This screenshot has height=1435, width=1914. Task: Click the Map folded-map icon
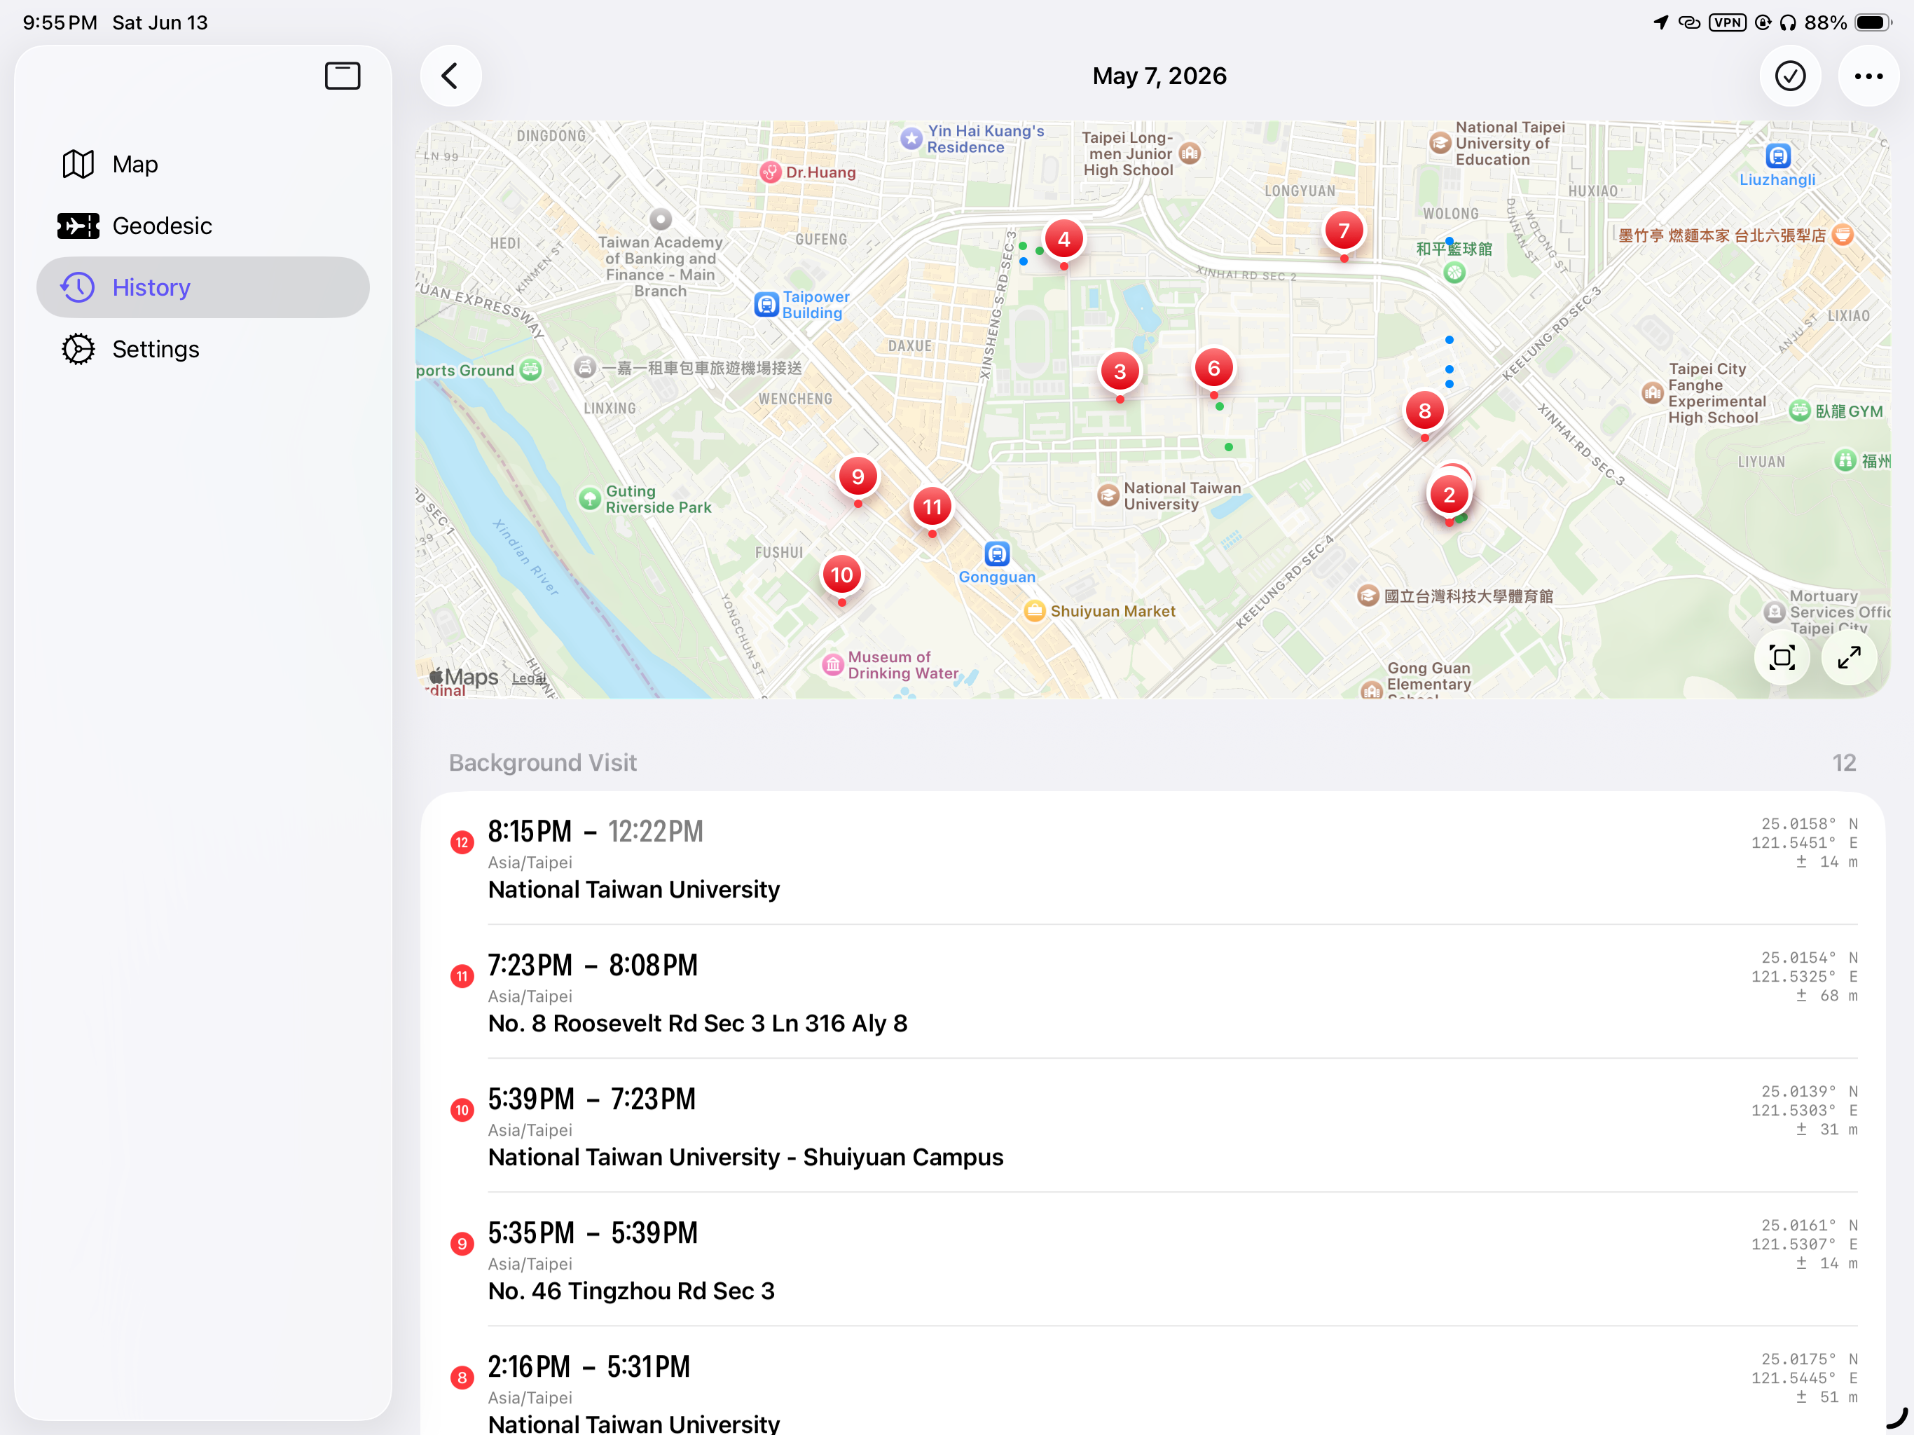tap(78, 165)
